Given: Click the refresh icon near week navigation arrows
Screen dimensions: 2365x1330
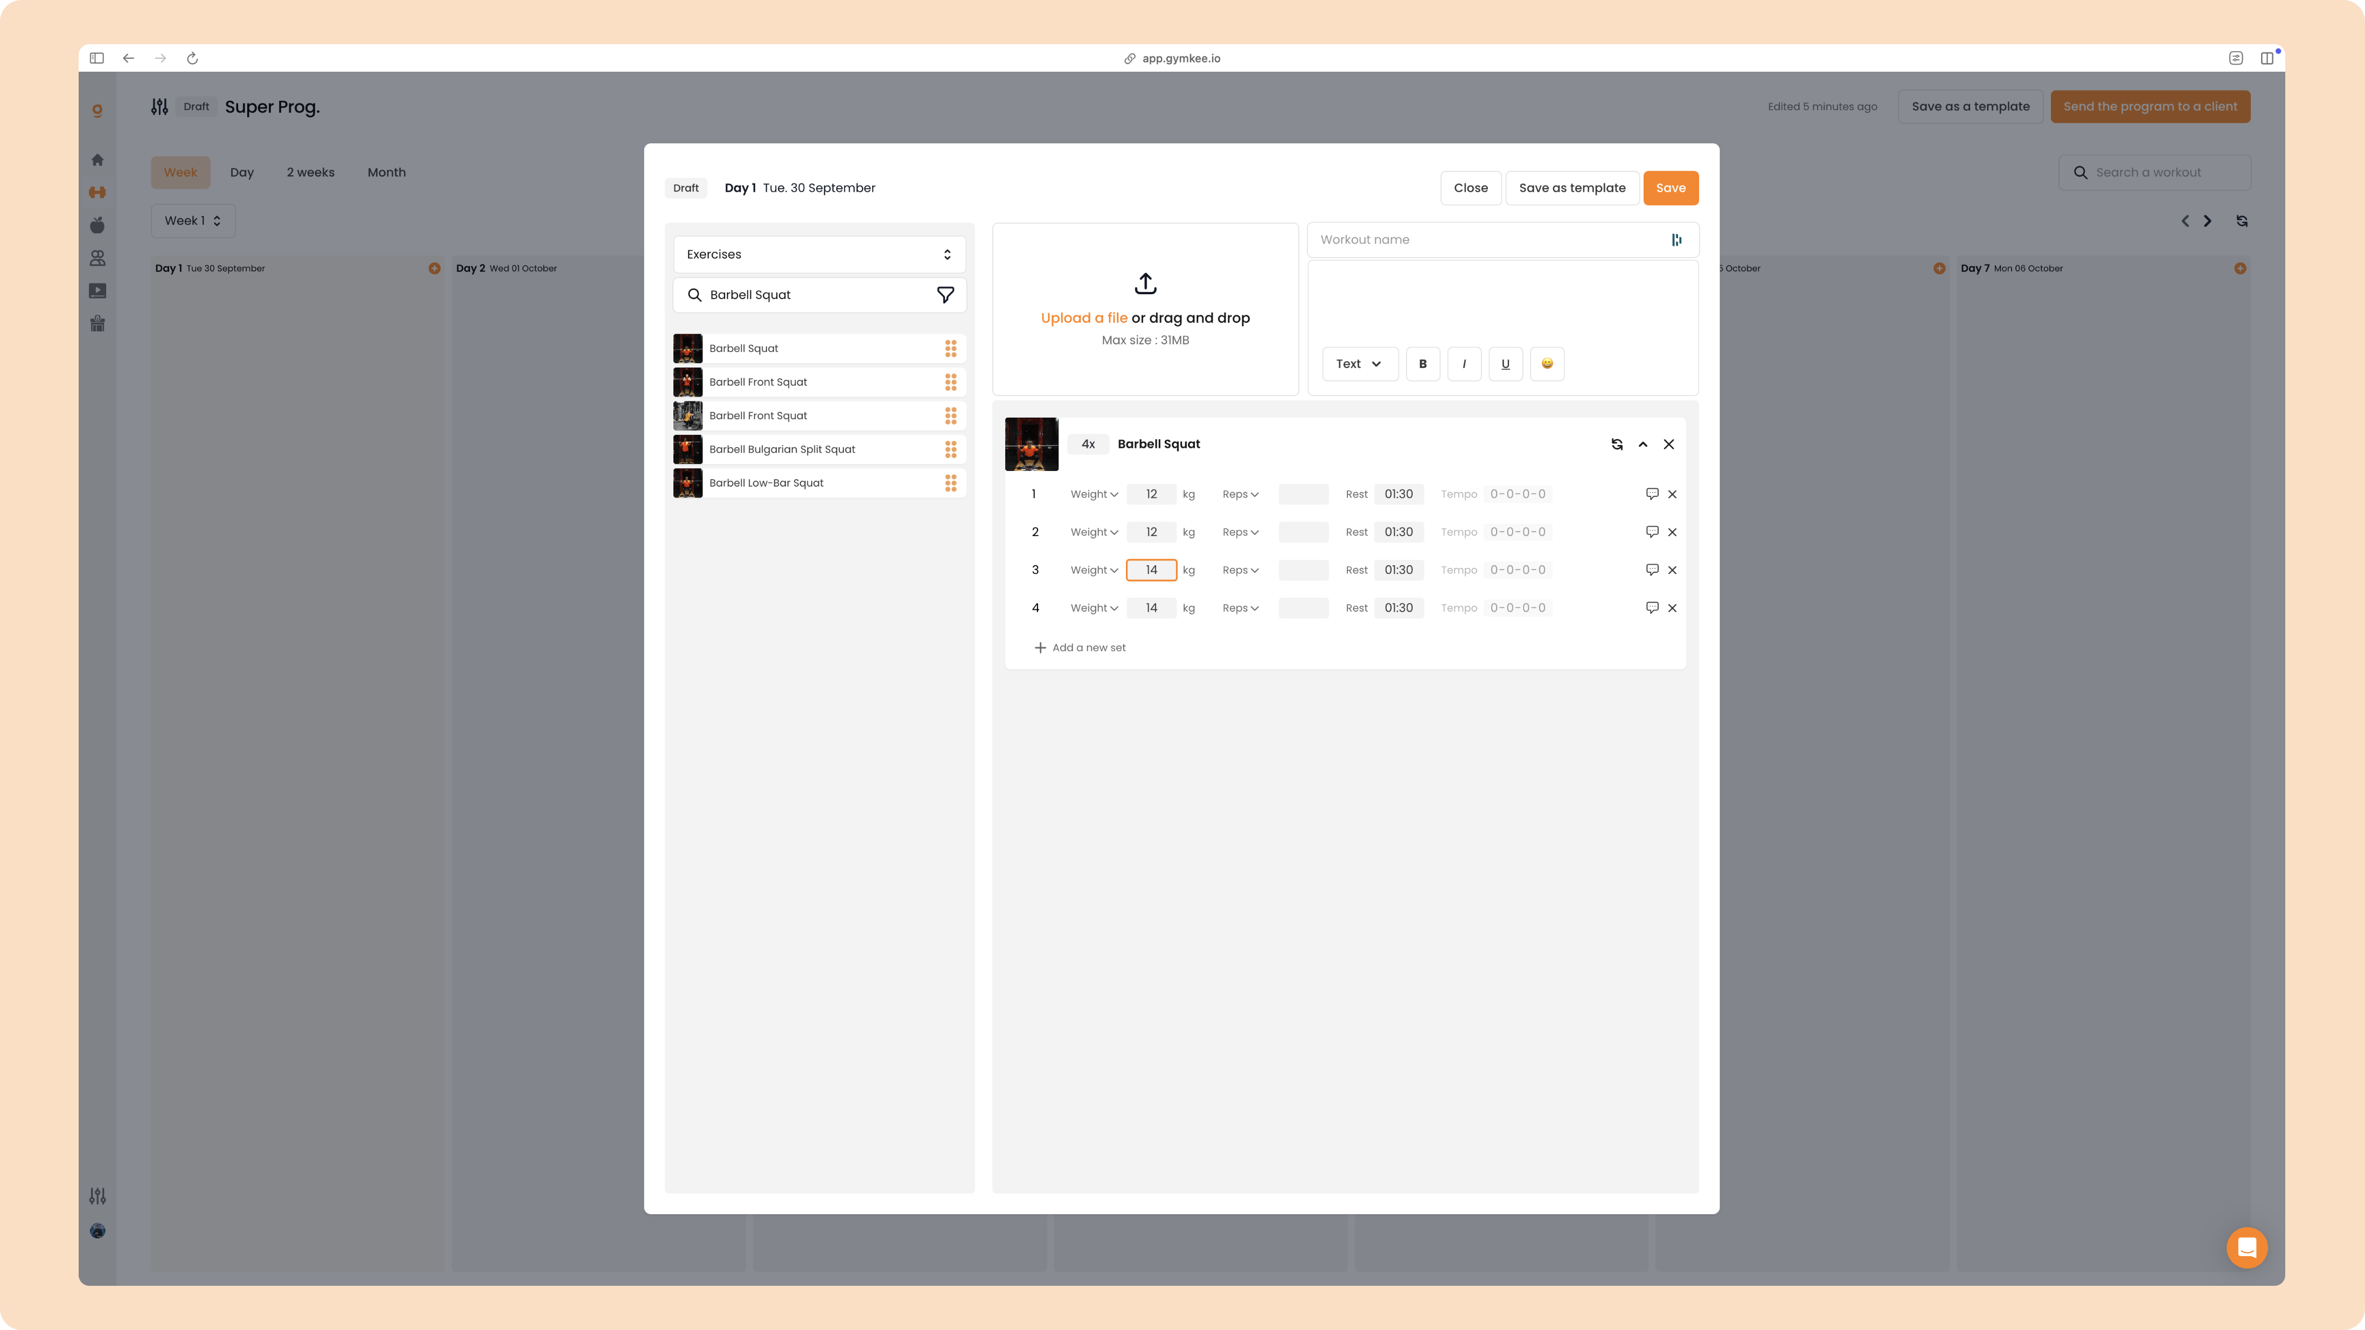Looking at the screenshot, I should coord(2242,221).
